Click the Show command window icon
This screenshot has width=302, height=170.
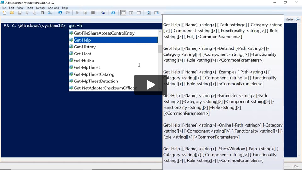(149, 13)
